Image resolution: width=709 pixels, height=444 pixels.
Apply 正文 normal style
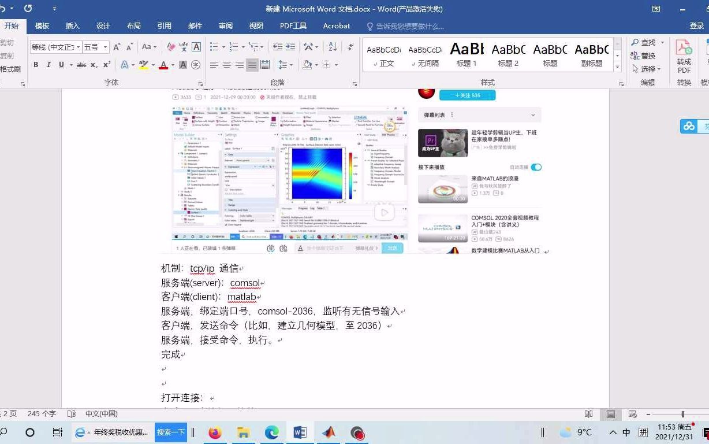click(x=383, y=55)
